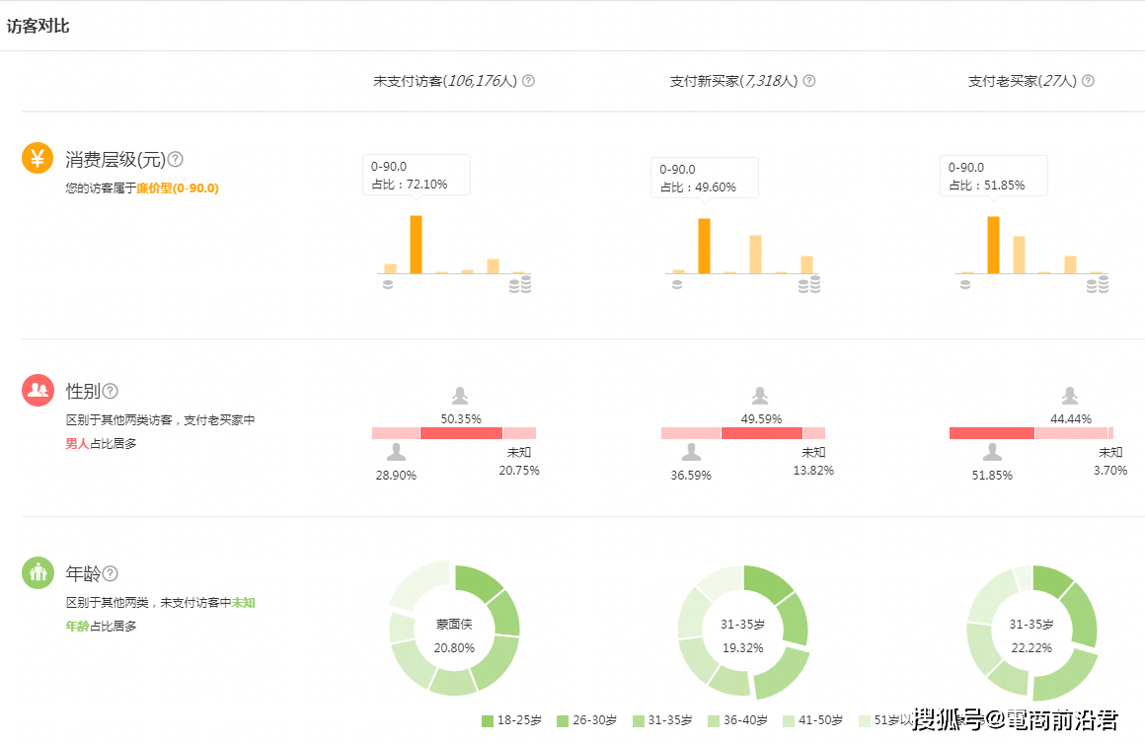Click the 22.22% value in the donut
This screenshot has width=1145, height=744.
1031,648
